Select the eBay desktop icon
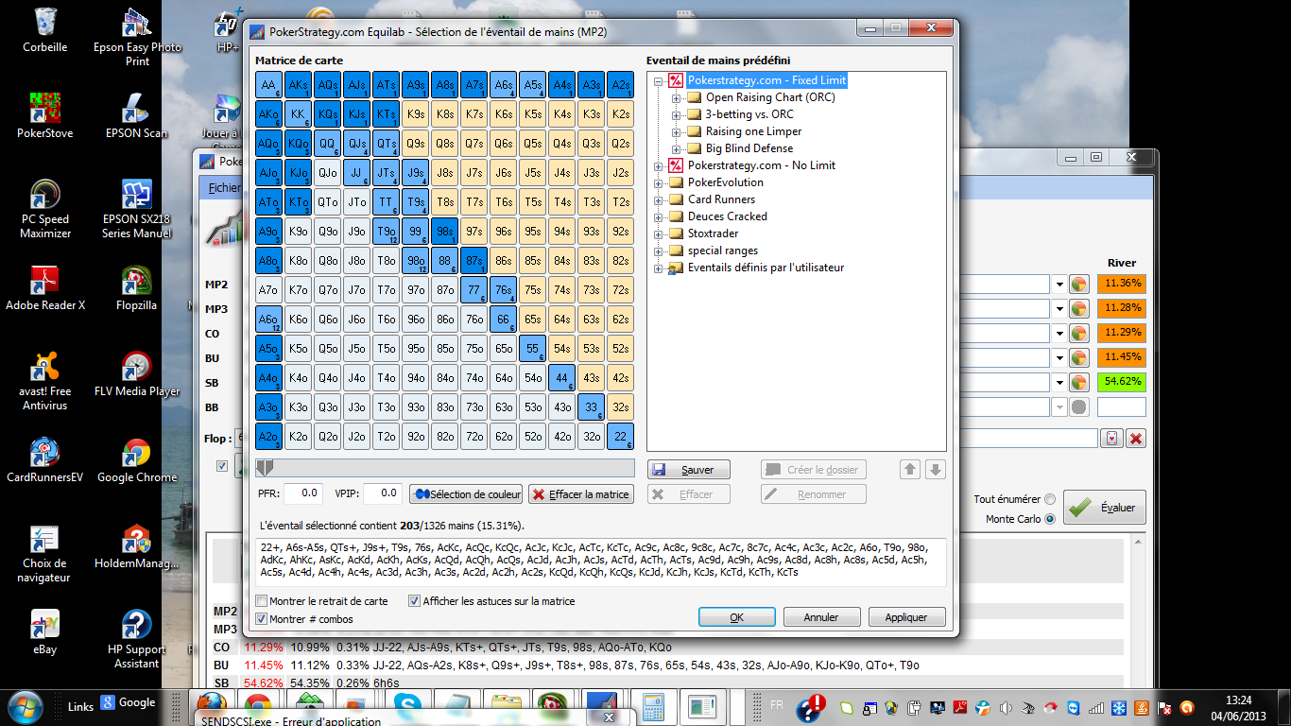Screen dimensions: 1291x726 point(44,631)
